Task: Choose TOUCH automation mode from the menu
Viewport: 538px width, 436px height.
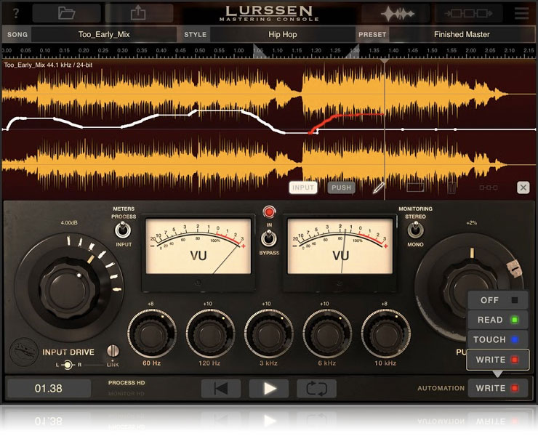Action: coord(498,339)
